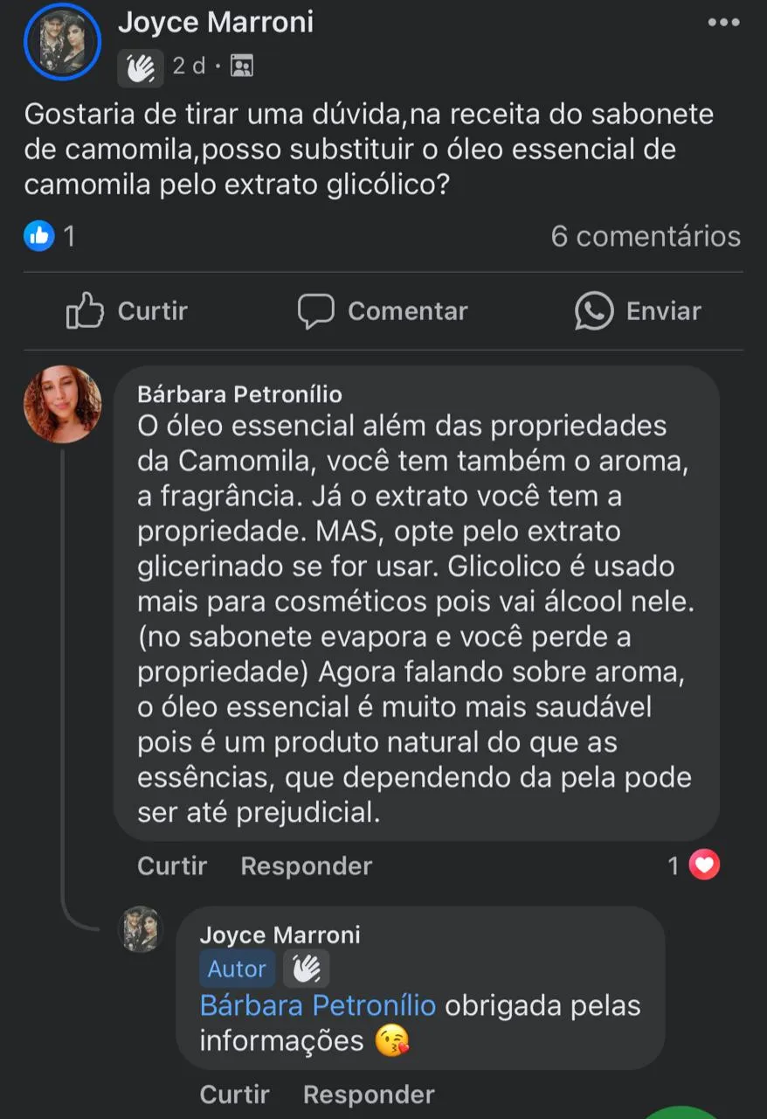Viewport: 767px width, 1119px height.
Task: Open Joyce Marroni name at post top
Action: pyautogui.click(x=216, y=23)
